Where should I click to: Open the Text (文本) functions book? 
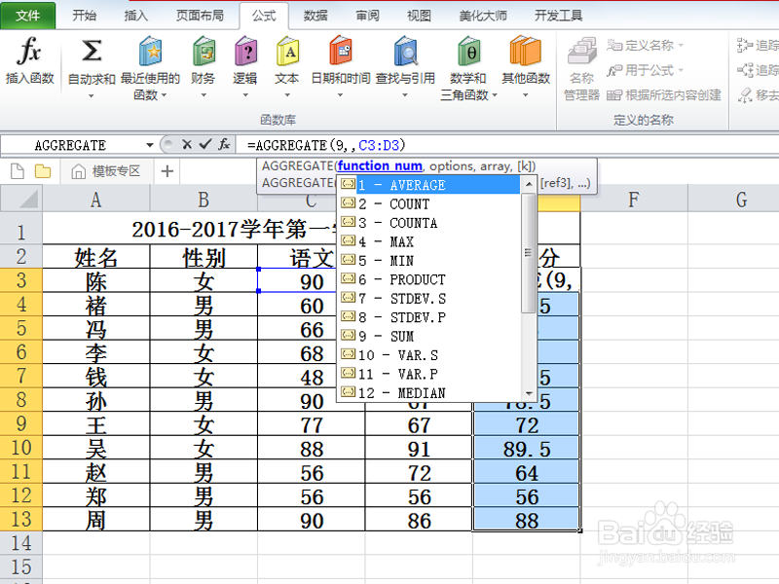(287, 67)
